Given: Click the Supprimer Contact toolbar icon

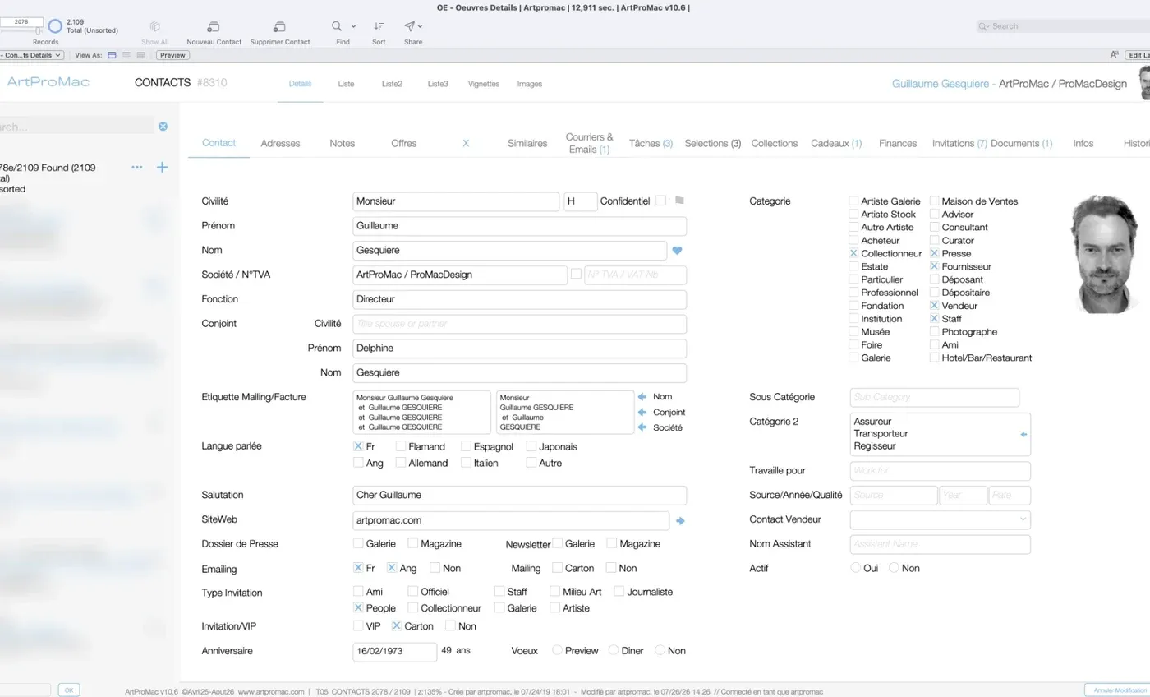Looking at the screenshot, I should pyautogui.click(x=279, y=26).
